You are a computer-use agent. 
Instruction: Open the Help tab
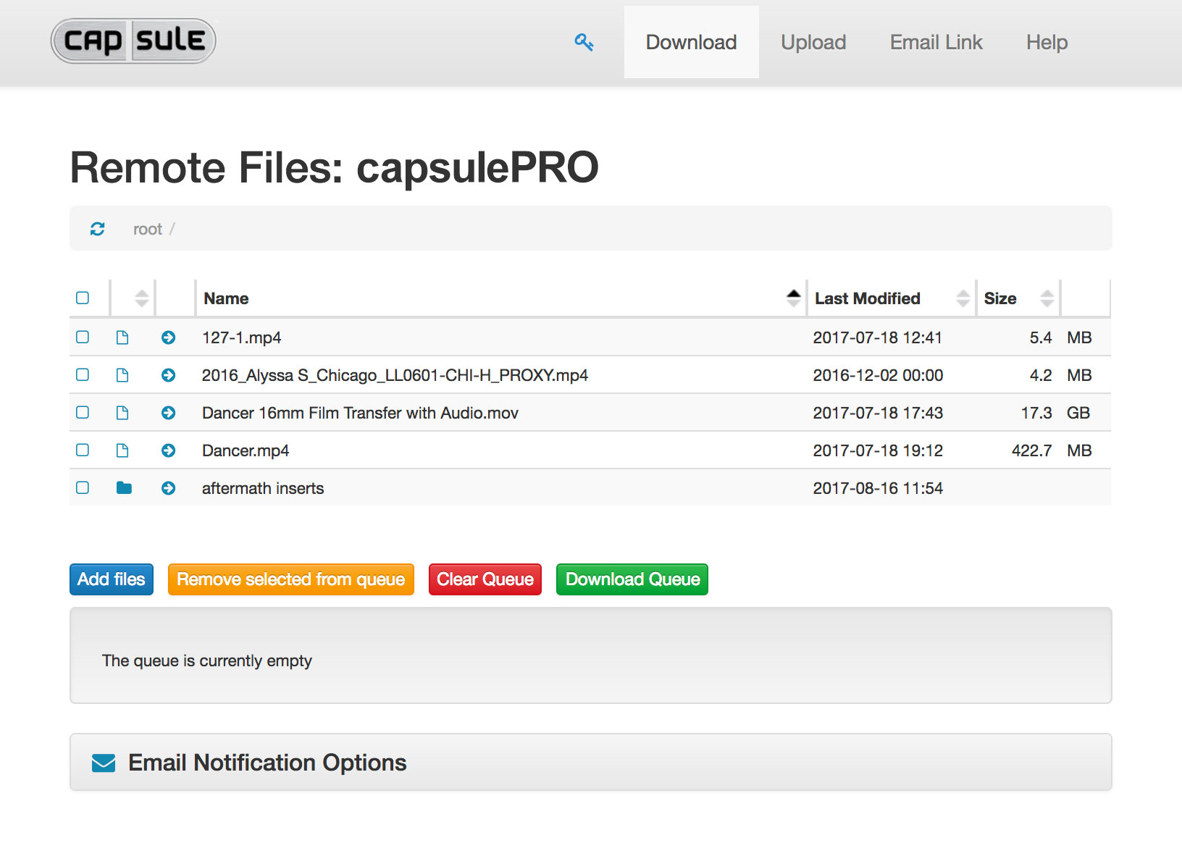[x=1047, y=42]
